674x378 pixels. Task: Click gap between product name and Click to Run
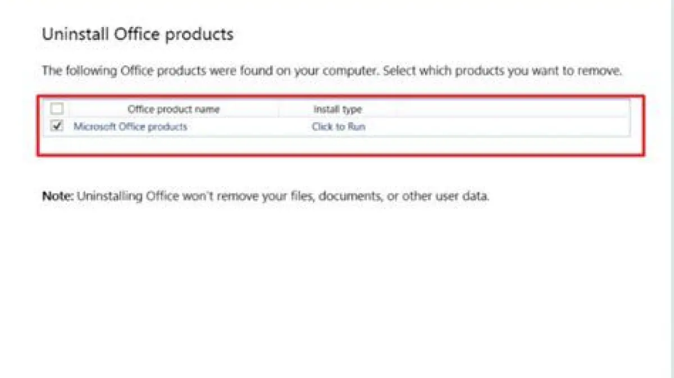(247, 127)
